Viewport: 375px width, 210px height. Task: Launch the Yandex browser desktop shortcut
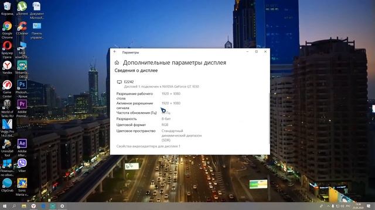pos(7,68)
